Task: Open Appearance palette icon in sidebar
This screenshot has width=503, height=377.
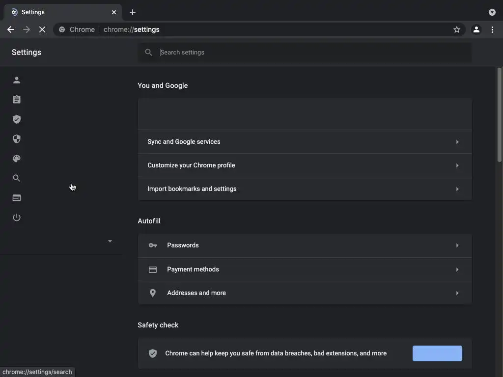Action: point(17,159)
